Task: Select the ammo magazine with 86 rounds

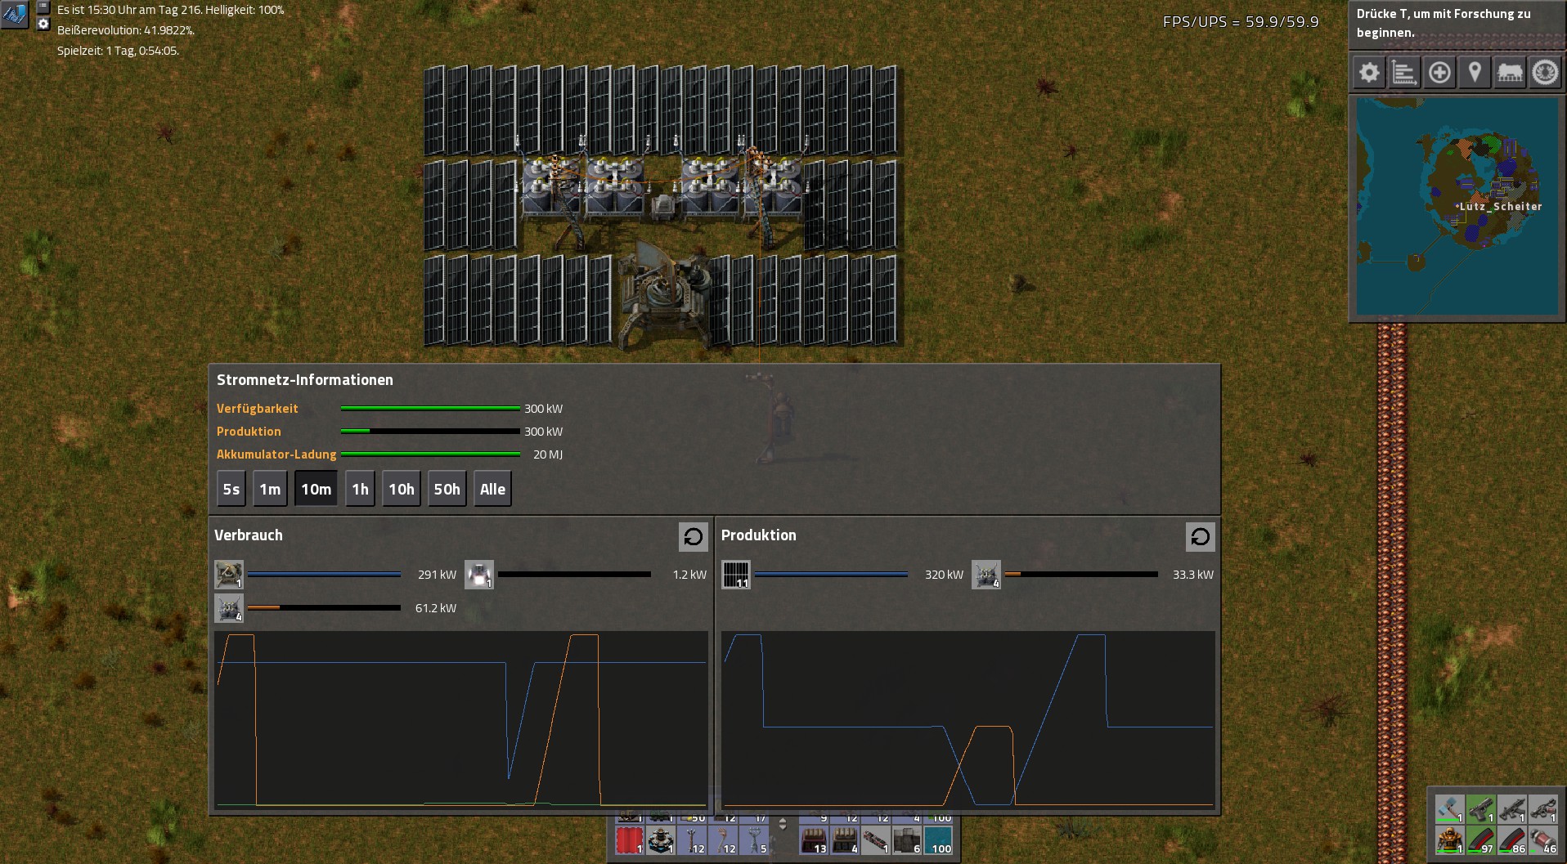Action: tap(1512, 840)
